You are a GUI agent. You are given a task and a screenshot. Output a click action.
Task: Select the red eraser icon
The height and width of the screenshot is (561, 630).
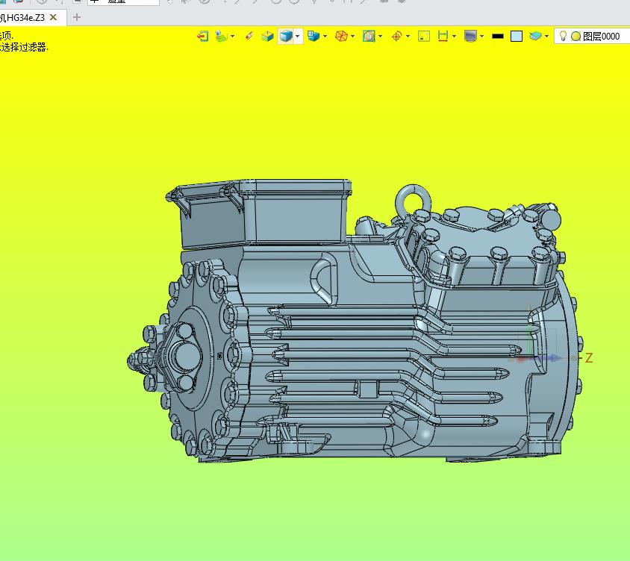249,37
